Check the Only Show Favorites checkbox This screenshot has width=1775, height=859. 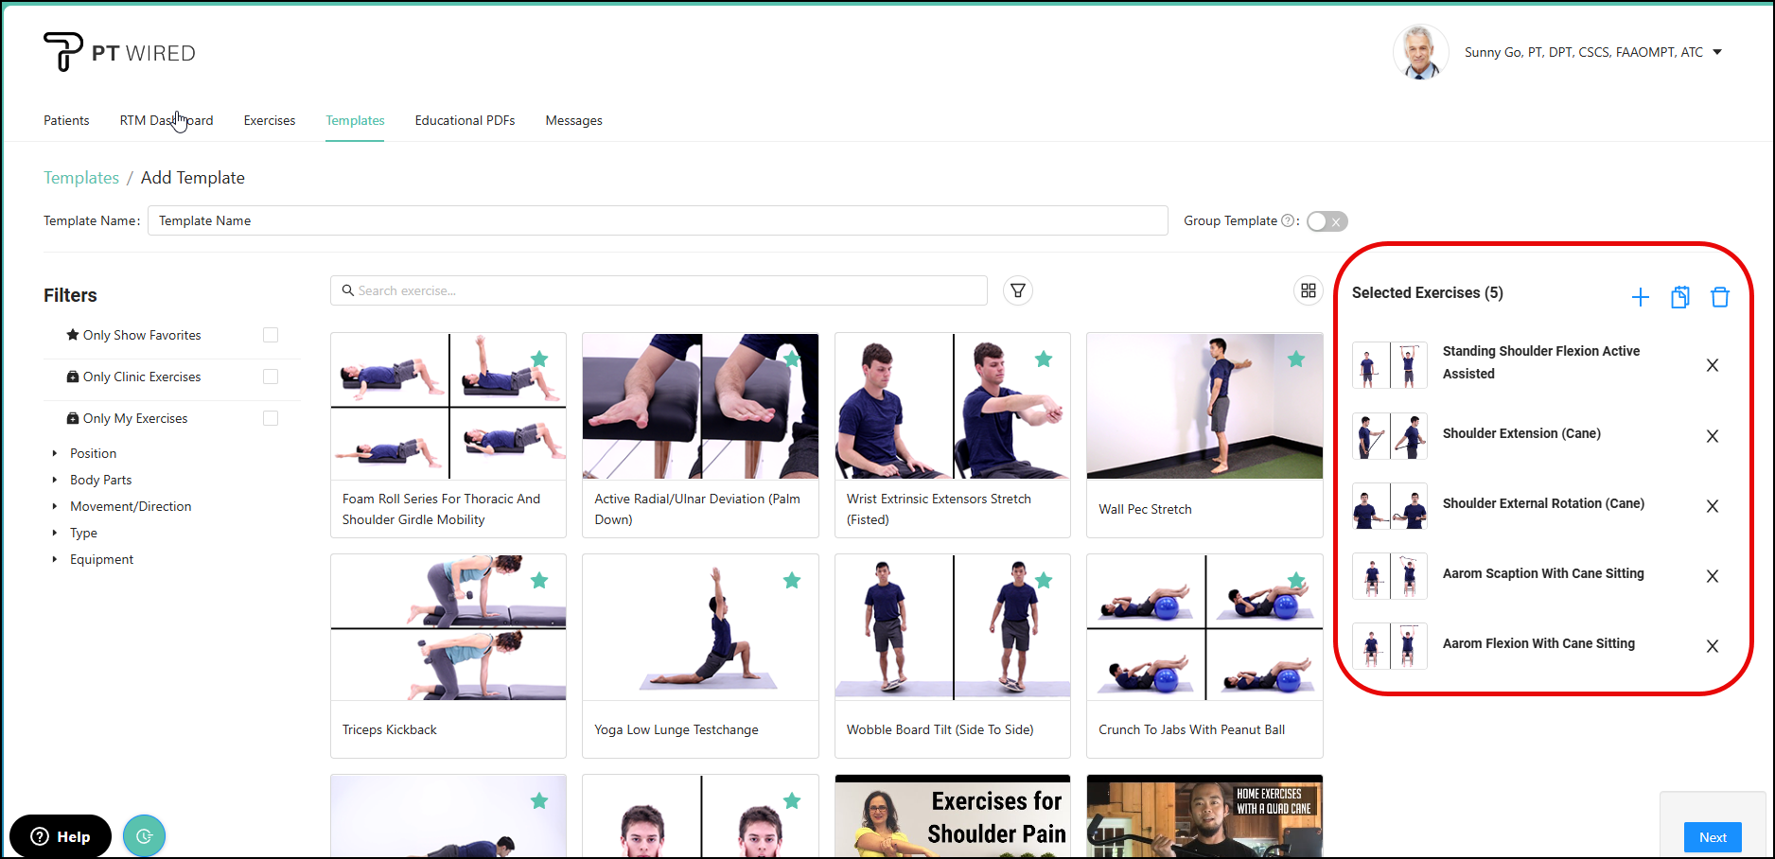(271, 335)
